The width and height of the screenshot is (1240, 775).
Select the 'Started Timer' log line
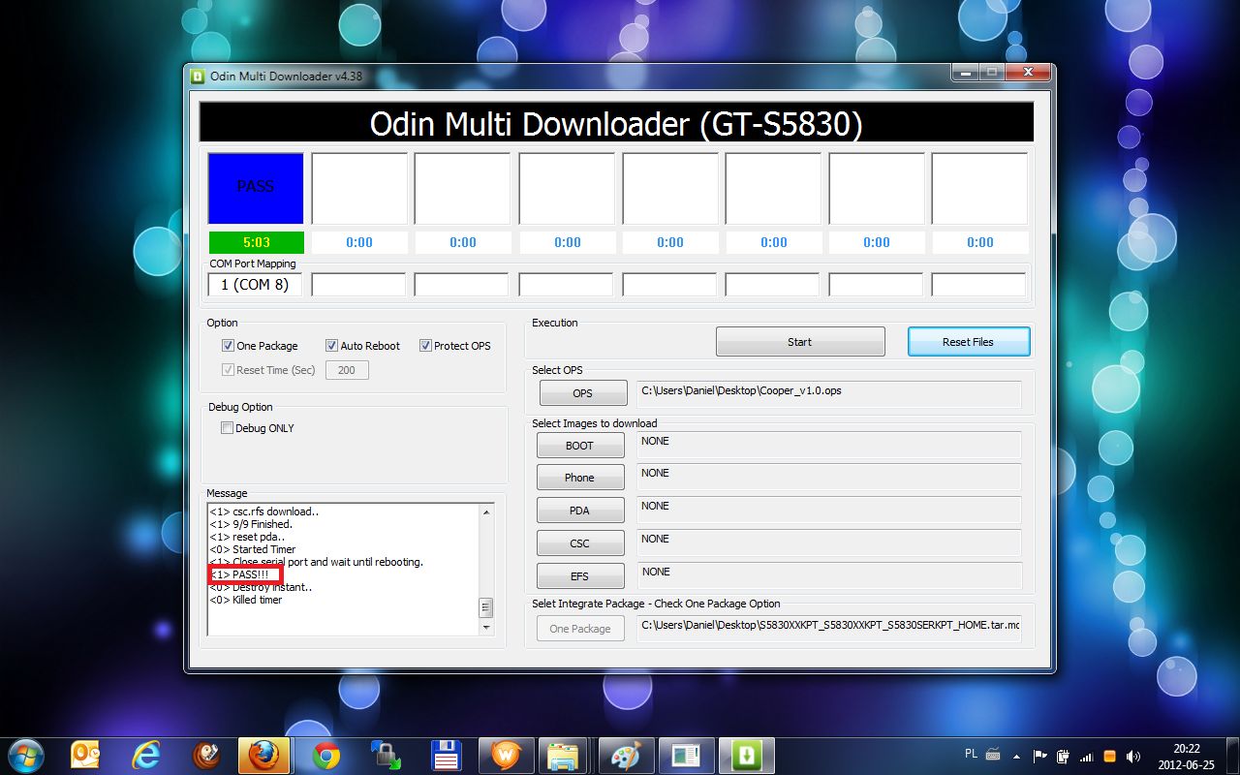253,549
